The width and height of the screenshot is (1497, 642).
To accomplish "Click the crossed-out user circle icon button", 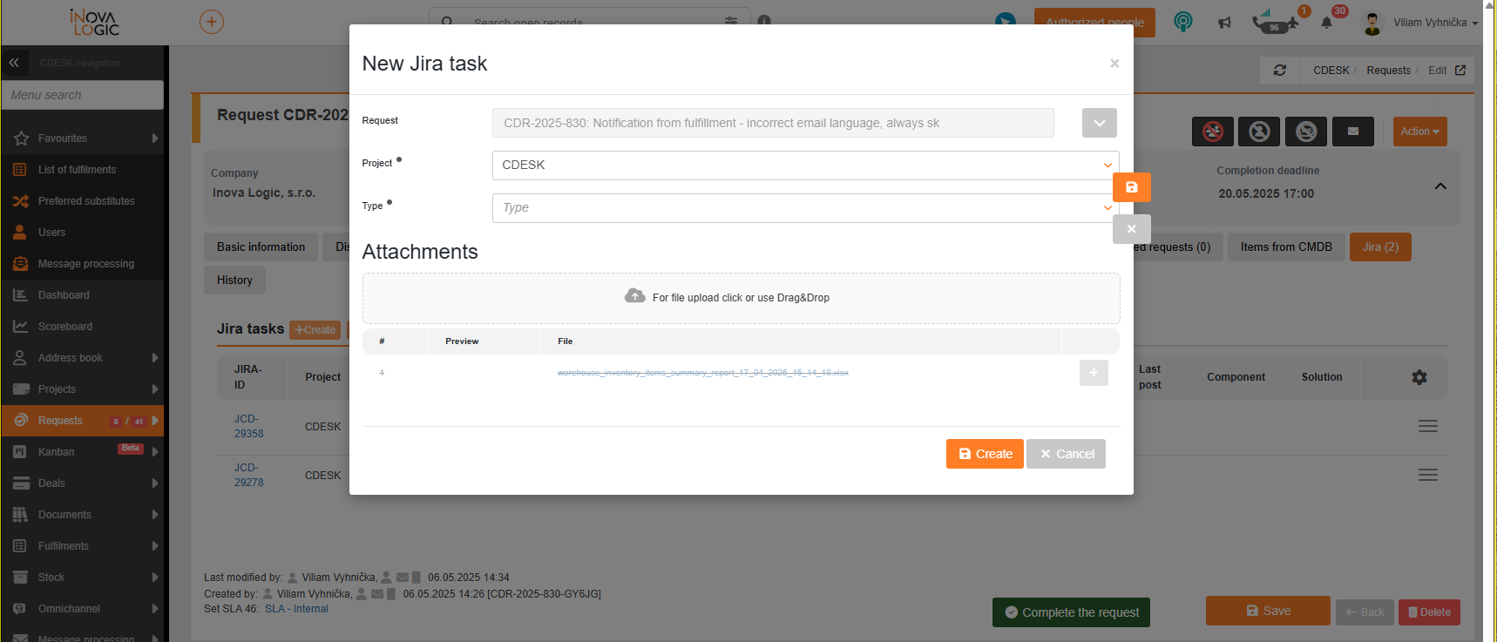I will pyautogui.click(x=1305, y=132).
